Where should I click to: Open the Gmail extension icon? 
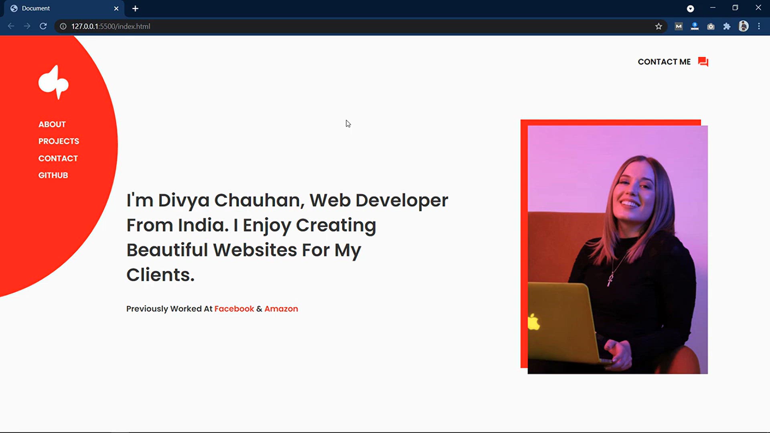[x=679, y=26]
